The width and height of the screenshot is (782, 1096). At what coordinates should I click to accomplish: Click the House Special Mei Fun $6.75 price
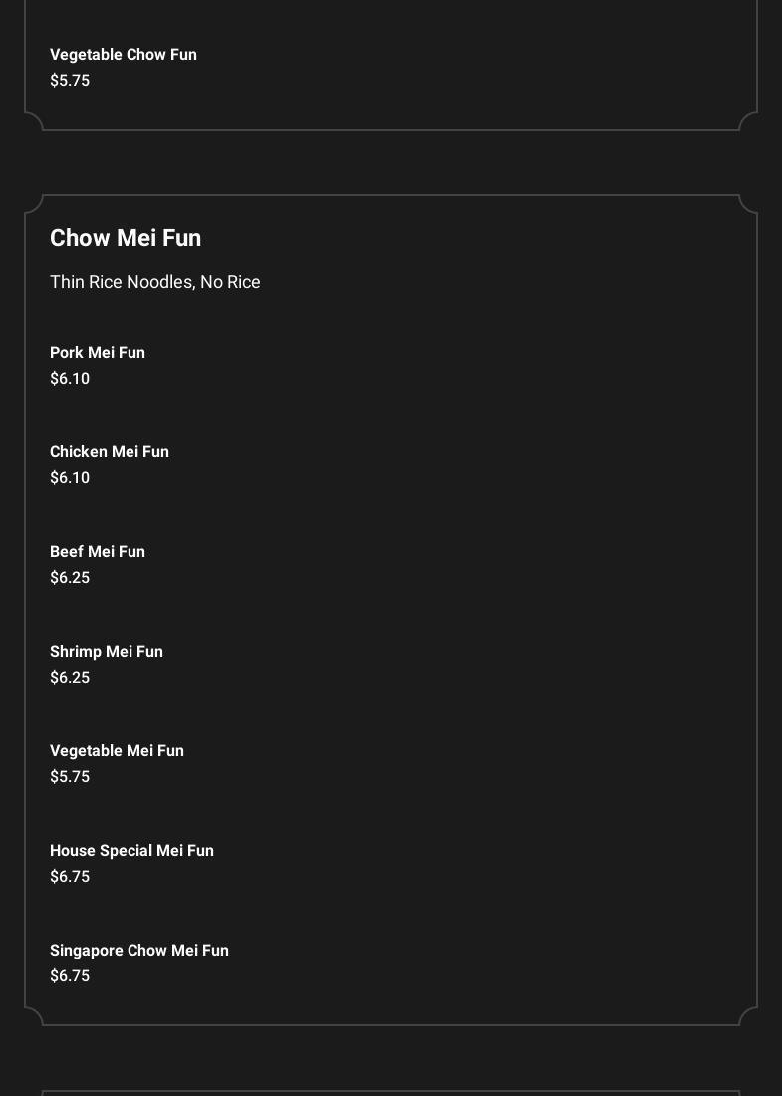click(70, 877)
